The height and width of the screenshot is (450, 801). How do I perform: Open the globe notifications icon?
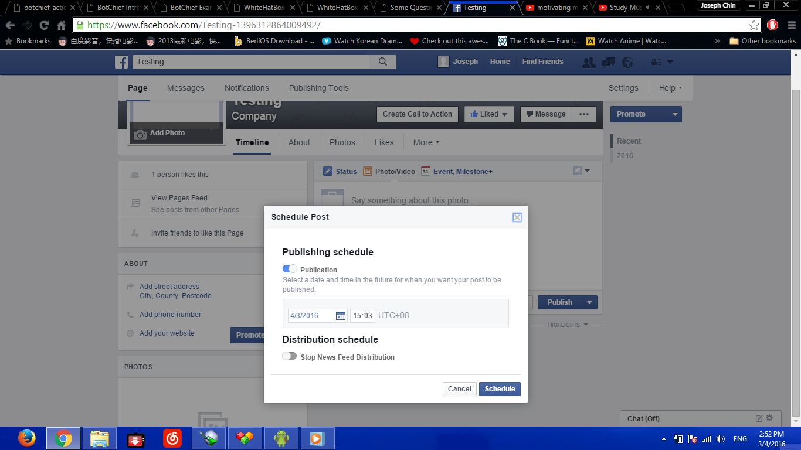(x=628, y=62)
